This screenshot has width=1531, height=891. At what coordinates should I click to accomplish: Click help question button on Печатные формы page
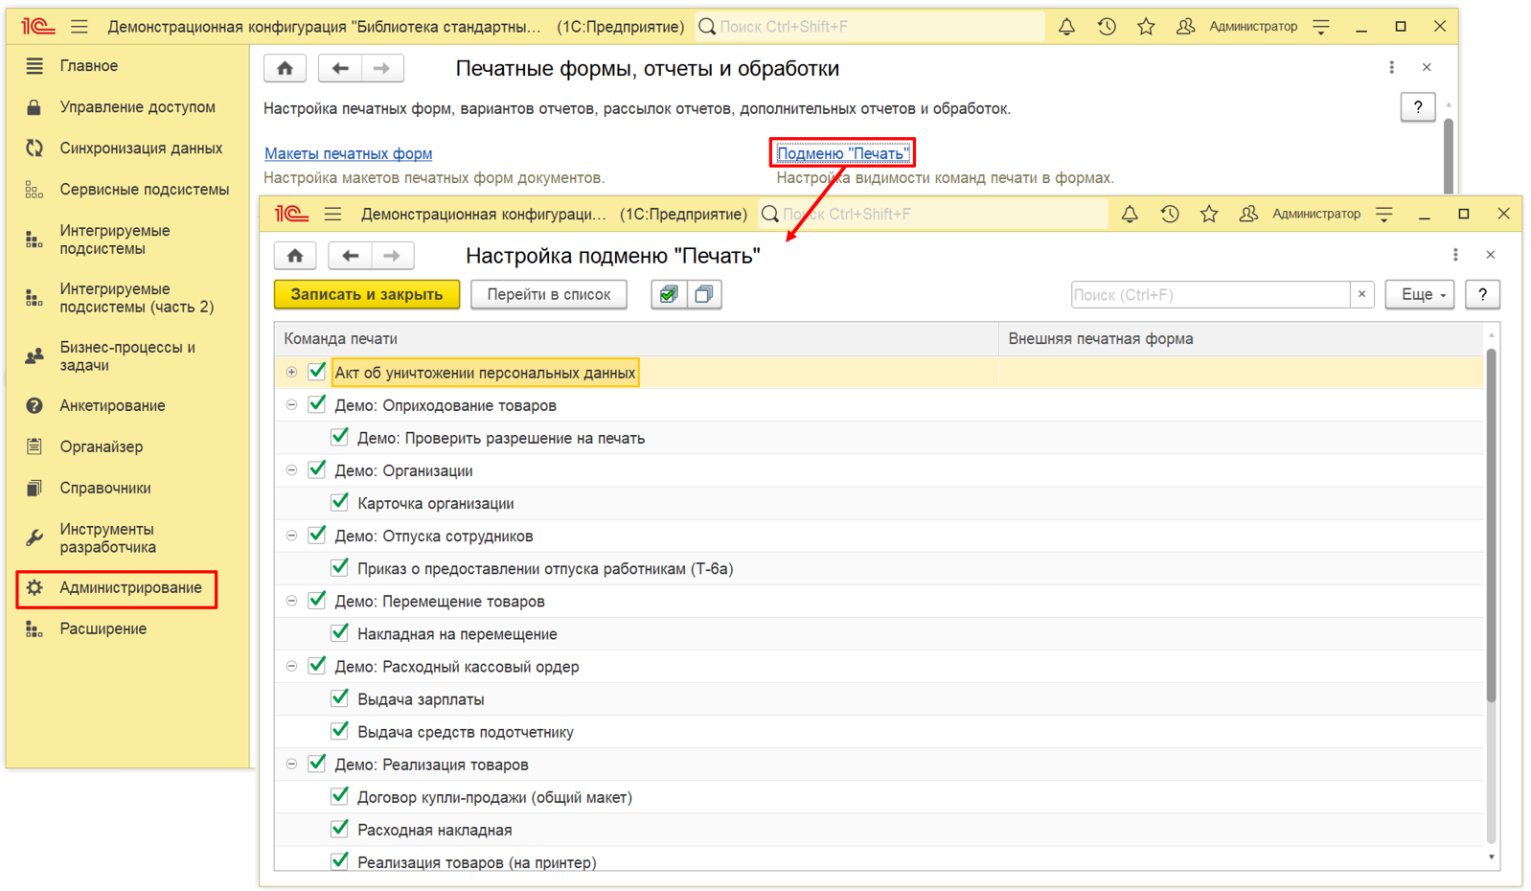point(1418,107)
